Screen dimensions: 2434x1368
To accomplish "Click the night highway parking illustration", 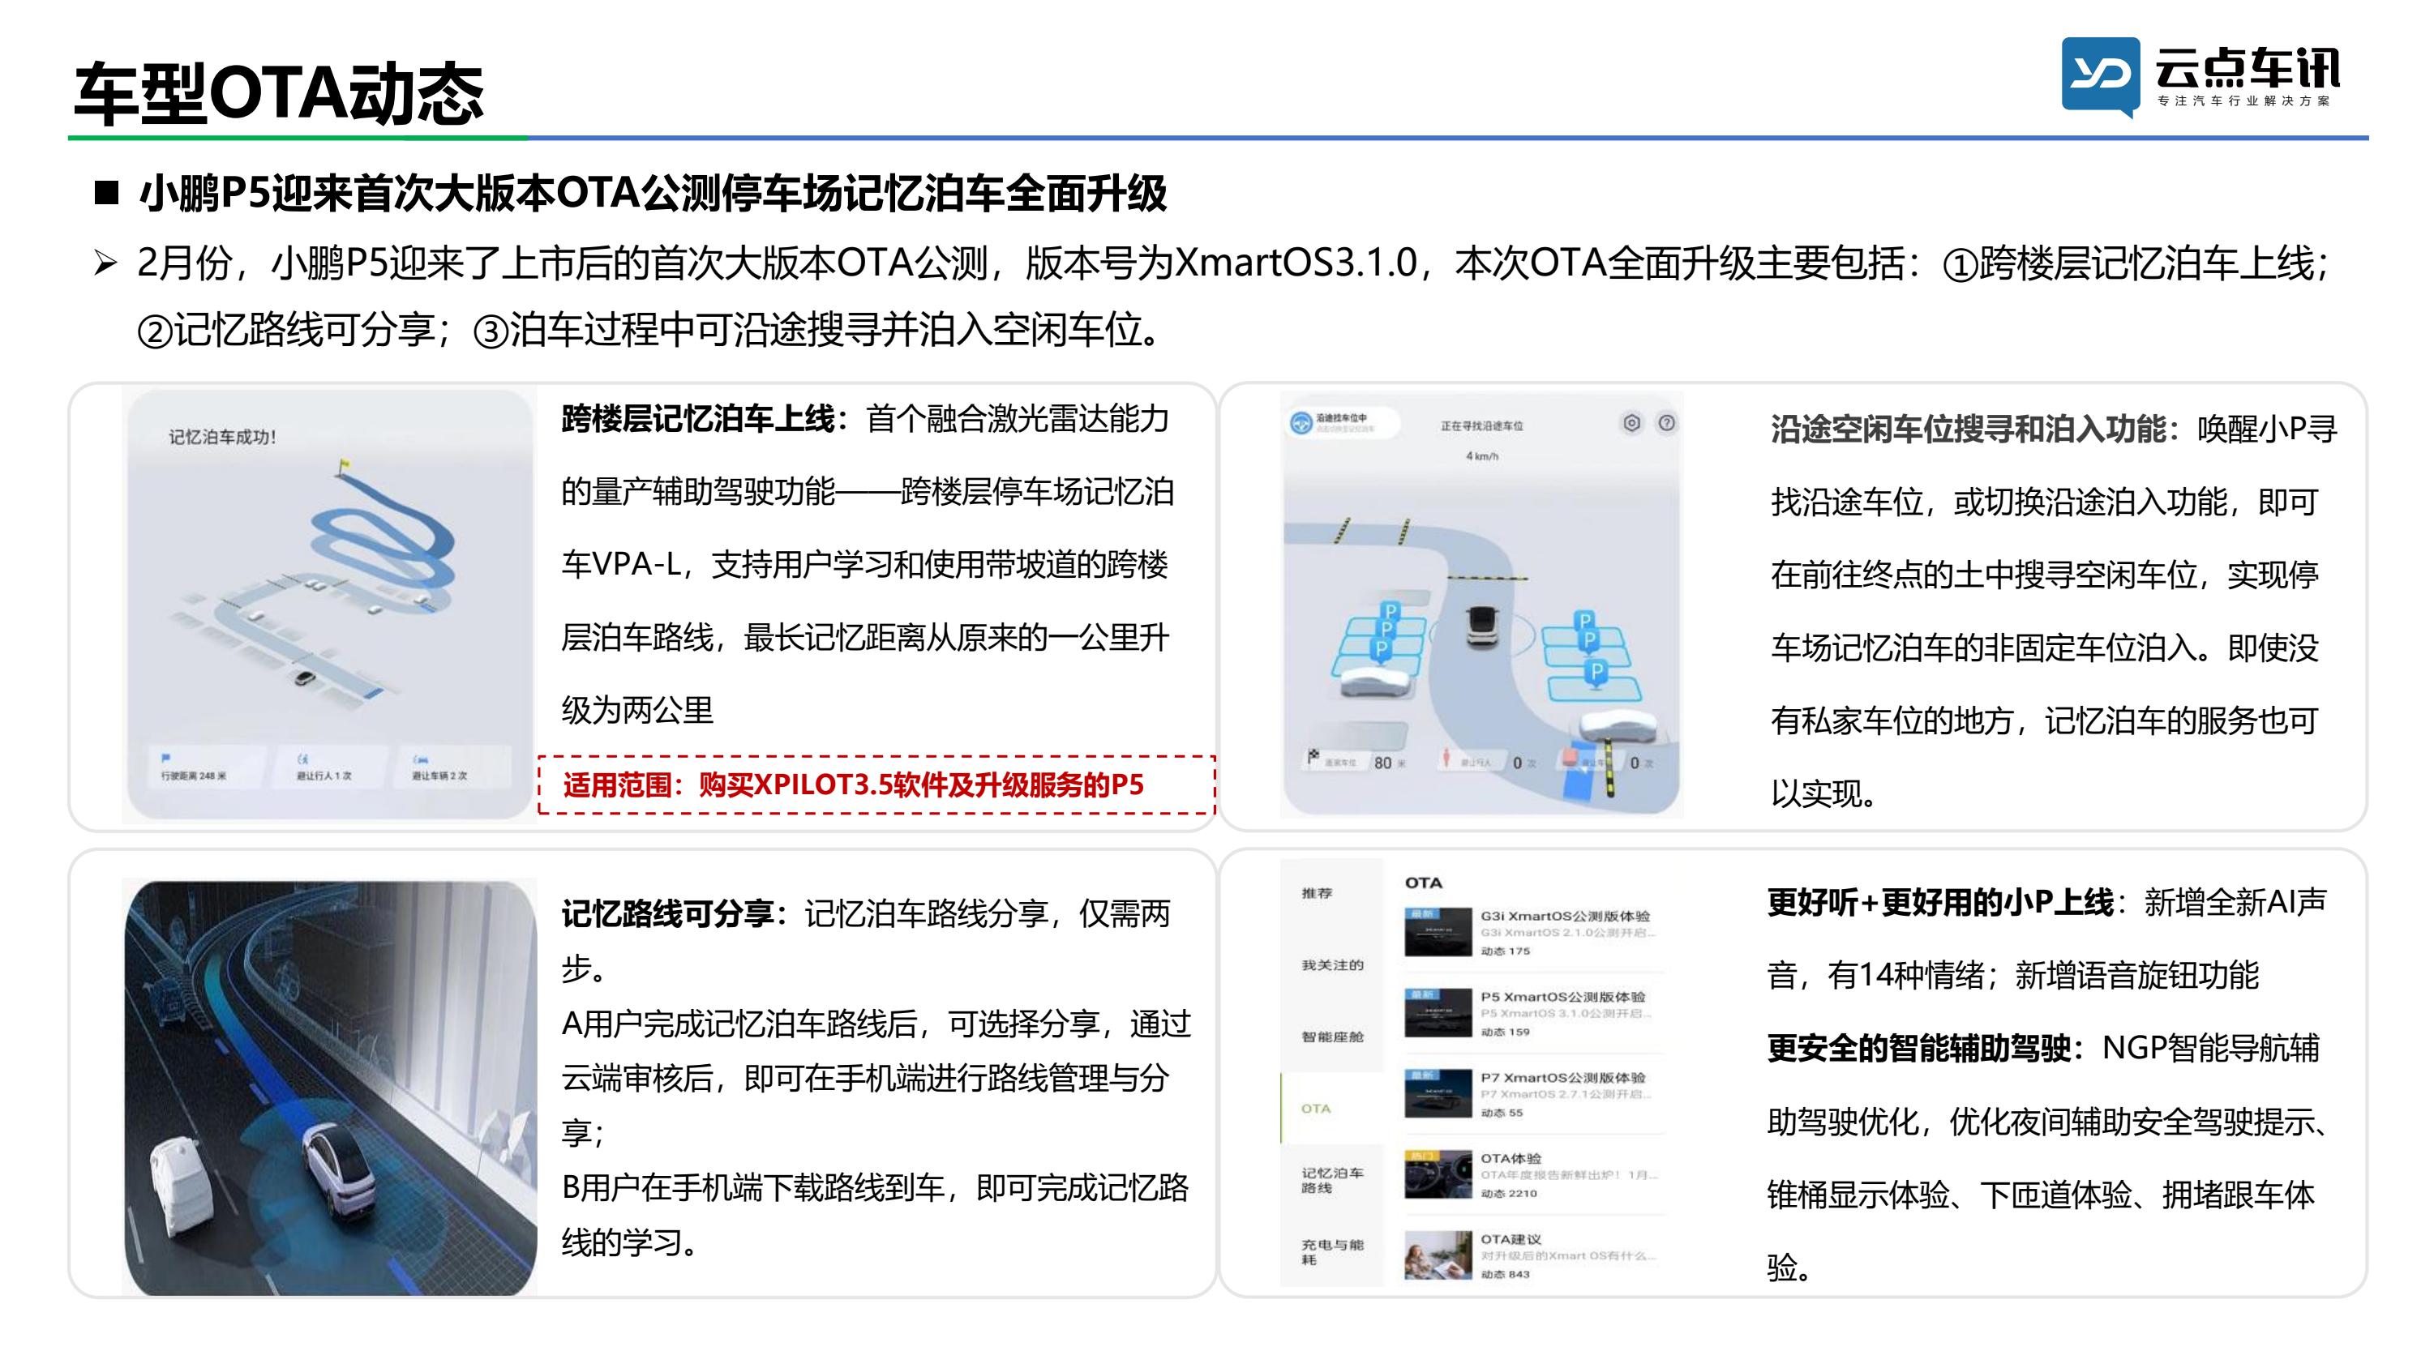I will click(x=330, y=1088).
